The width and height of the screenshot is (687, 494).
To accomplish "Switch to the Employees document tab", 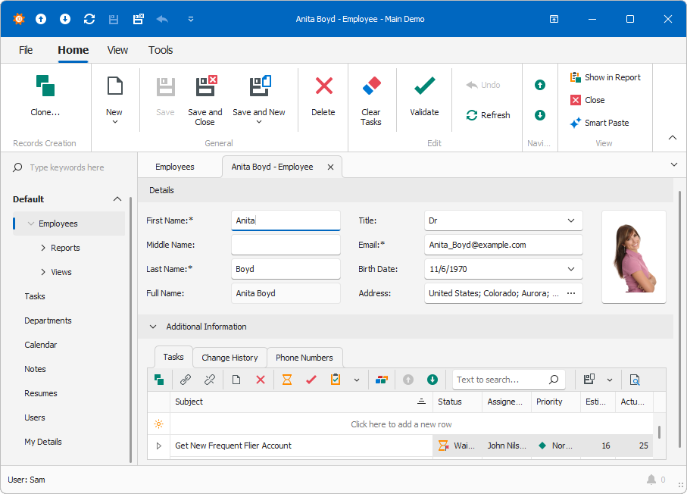I will pos(175,167).
